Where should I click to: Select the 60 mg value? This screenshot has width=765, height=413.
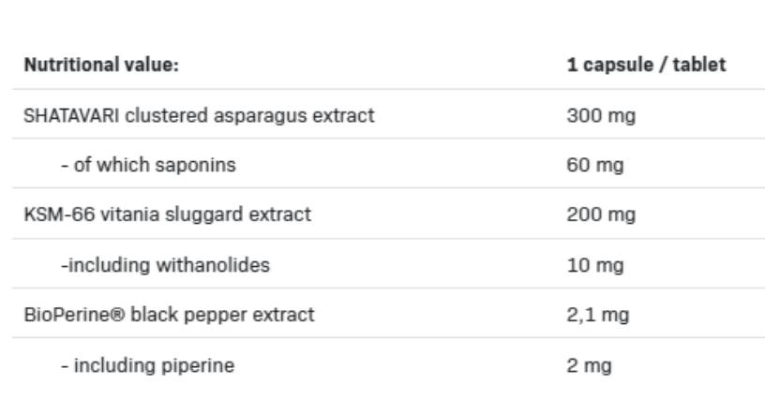click(595, 165)
